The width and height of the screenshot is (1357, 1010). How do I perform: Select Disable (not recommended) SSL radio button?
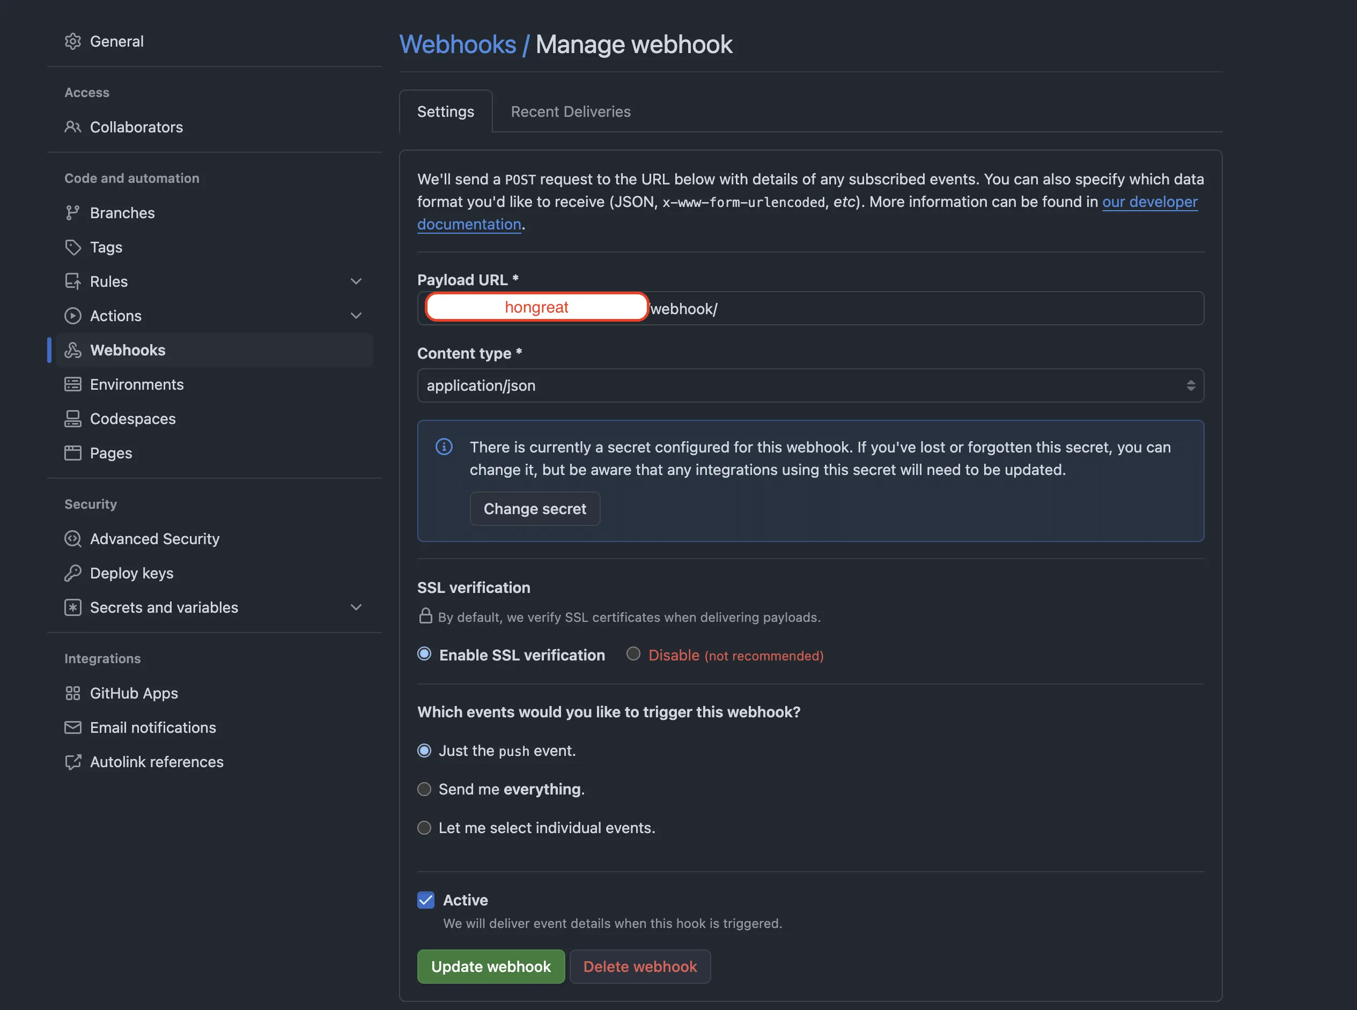click(x=633, y=653)
